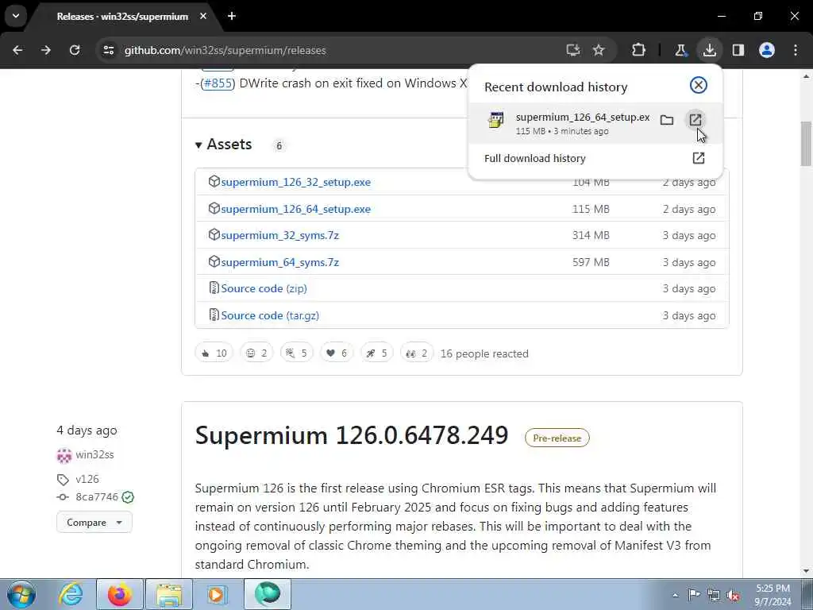Open the Supermium 126.0.6478.249 release title

click(x=352, y=435)
